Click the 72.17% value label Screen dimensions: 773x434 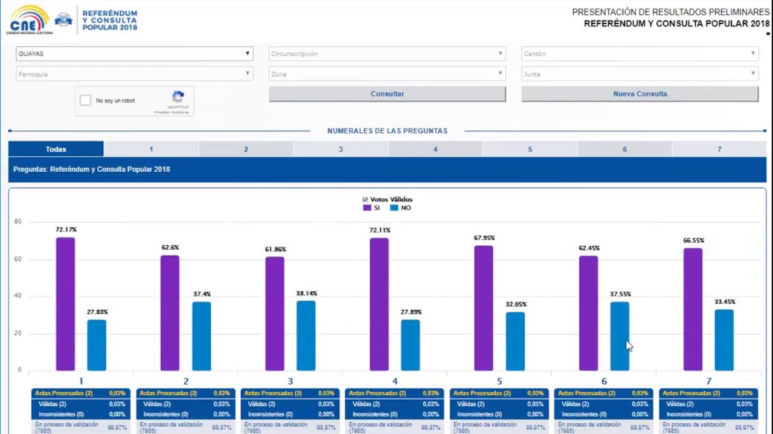point(66,230)
